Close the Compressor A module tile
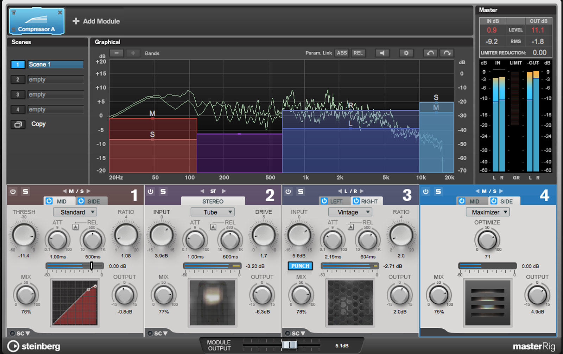The image size is (563, 354). 60,13
